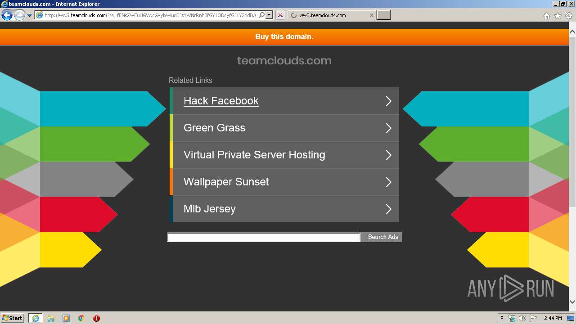576x324 pixels.
Task: Restore down the Internet Explorer window
Action: [x=562, y=4]
